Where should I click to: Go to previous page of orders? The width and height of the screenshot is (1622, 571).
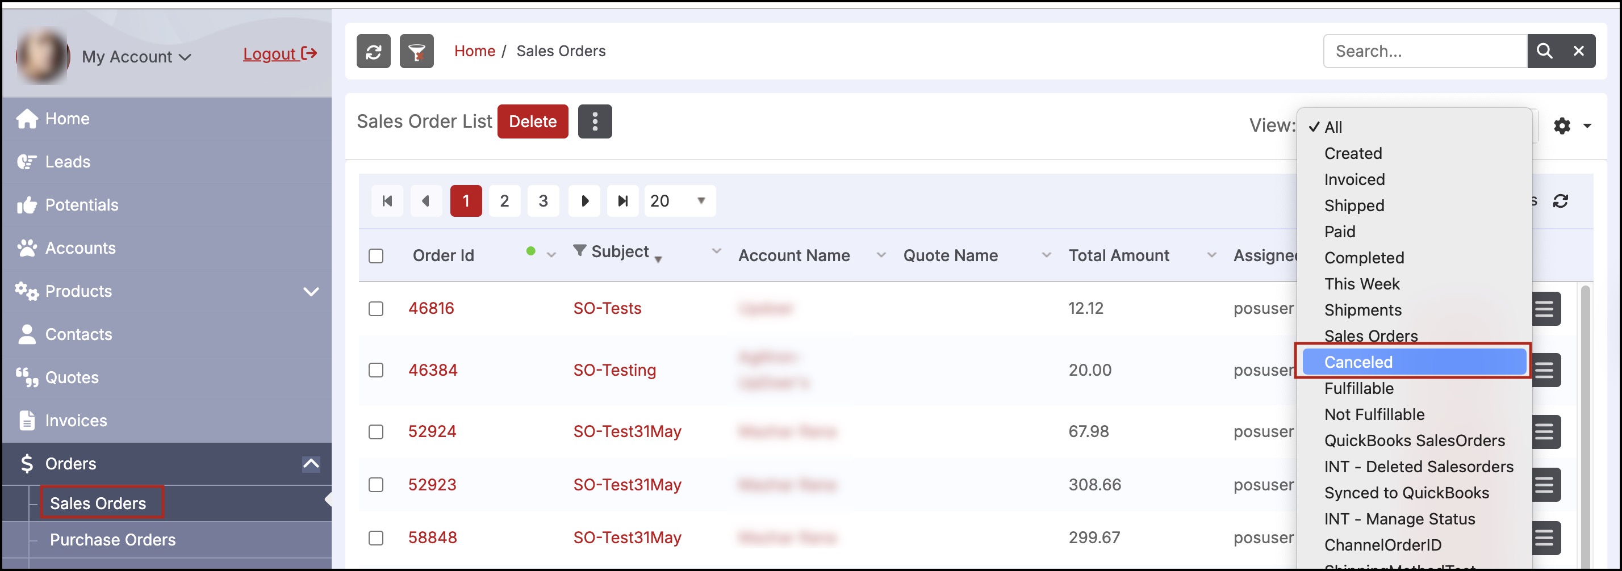[x=427, y=201]
